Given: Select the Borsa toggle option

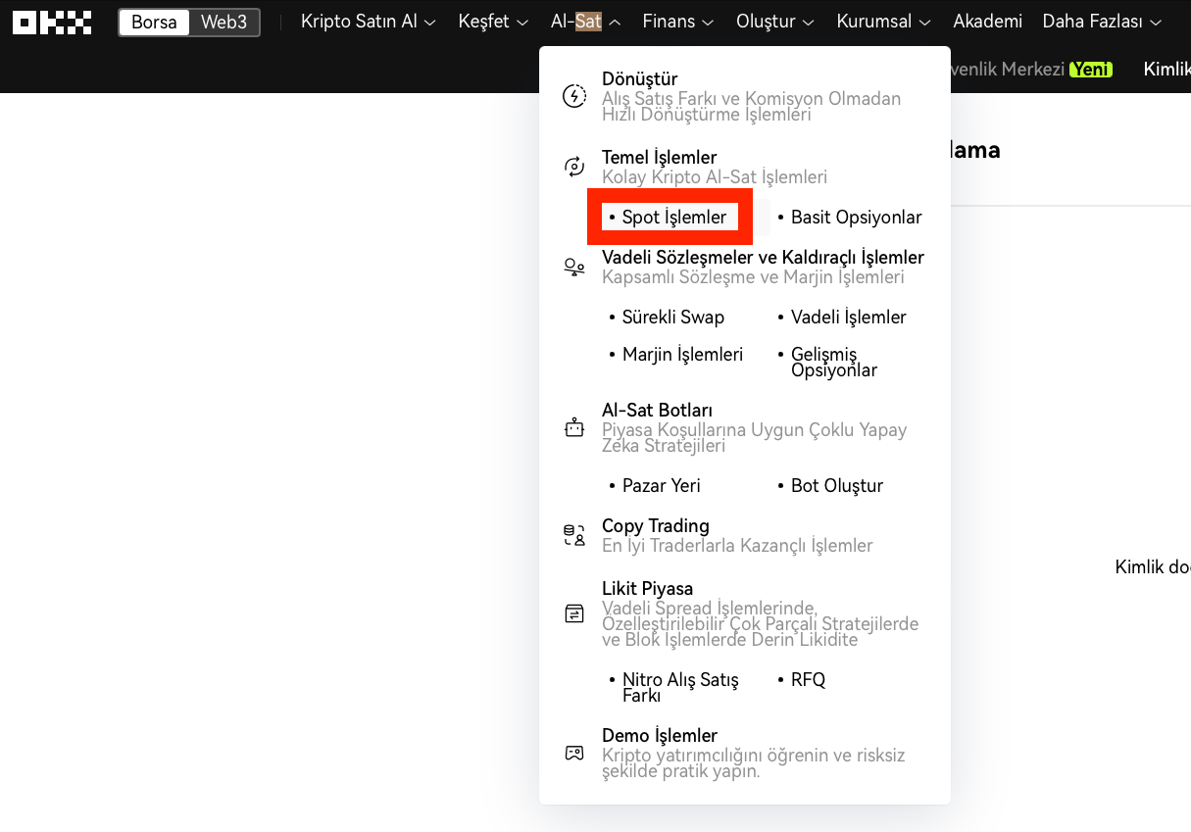Looking at the screenshot, I should click(154, 22).
